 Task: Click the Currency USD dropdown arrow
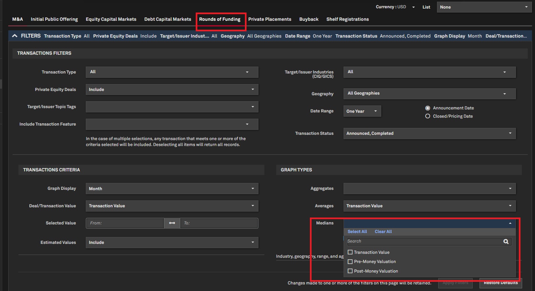(x=413, y=7)
